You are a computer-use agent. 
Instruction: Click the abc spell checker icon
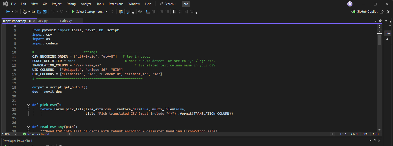pos(140,12)
